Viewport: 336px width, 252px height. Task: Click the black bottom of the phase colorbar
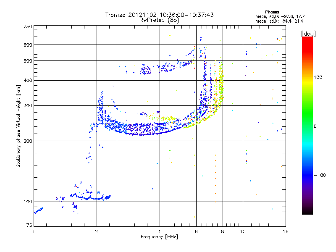coord(307,211)
